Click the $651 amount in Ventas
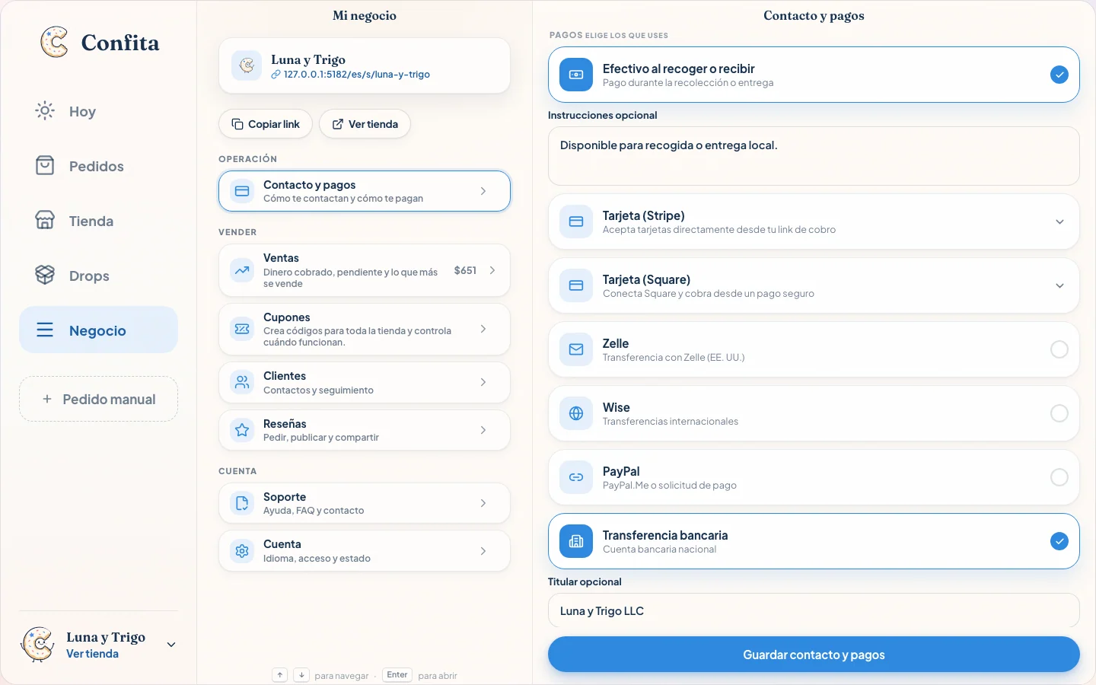 [x=465, y=270]
